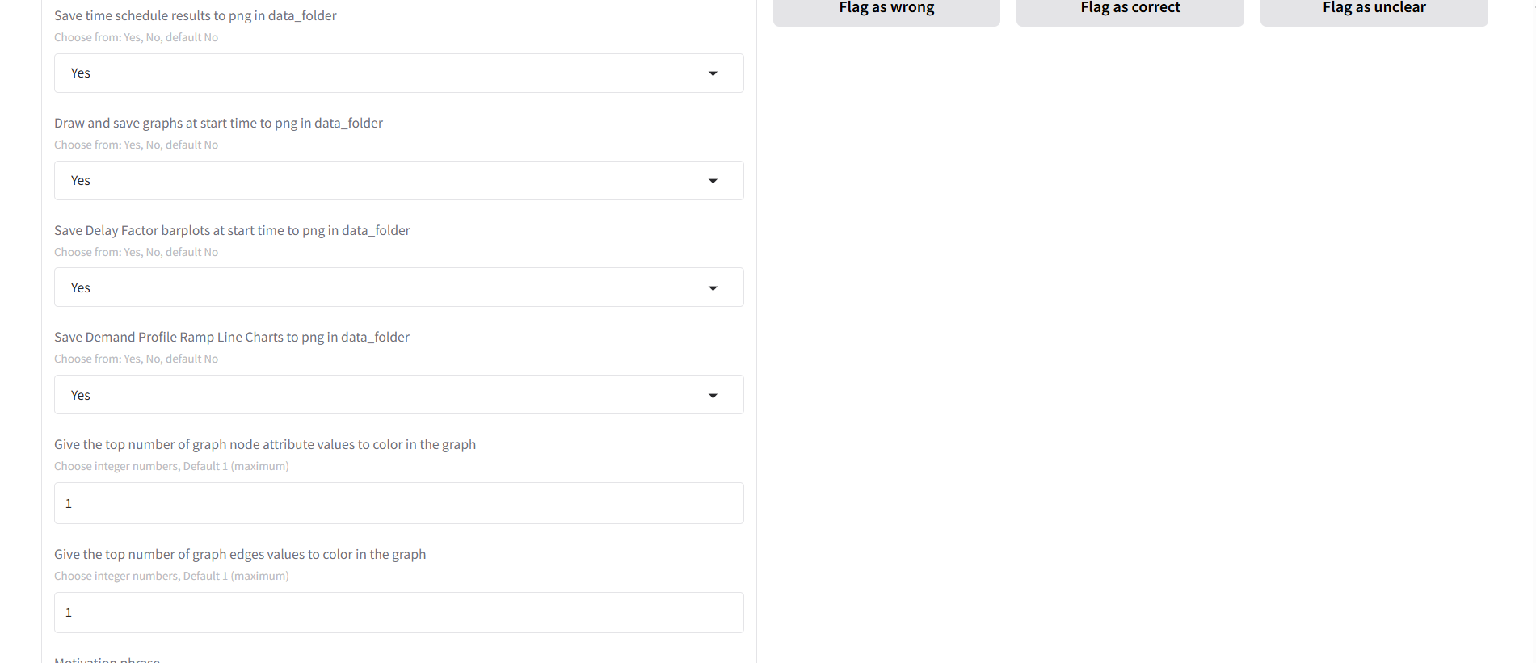Click the arrow of the time schedule results dropdown
Viewport: 1536px width, 663px height.
tap(713, 73)
